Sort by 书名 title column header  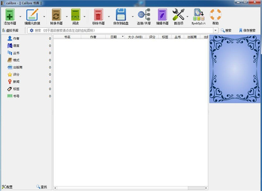67,37
